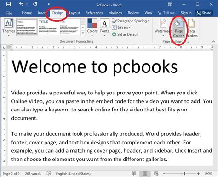Open the Mailings tab
The height and width of the screenshot is (177, 218).
click(x=115, y=13)
